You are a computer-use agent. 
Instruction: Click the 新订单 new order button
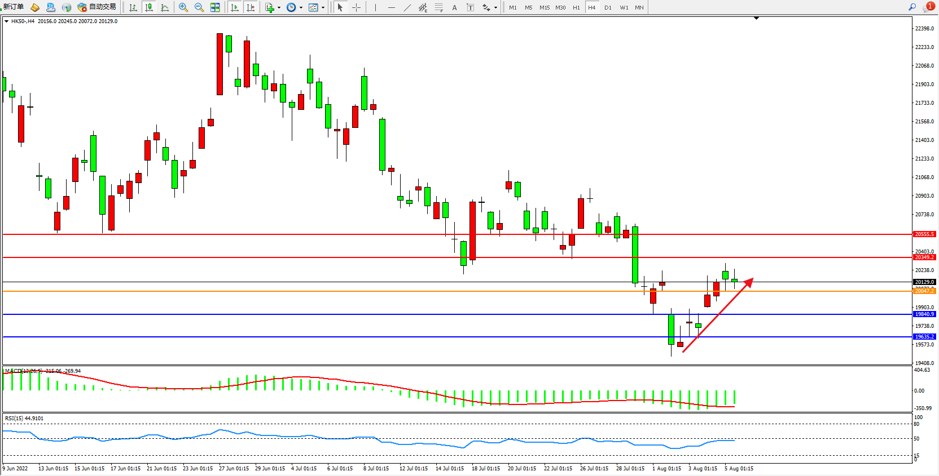14,7
